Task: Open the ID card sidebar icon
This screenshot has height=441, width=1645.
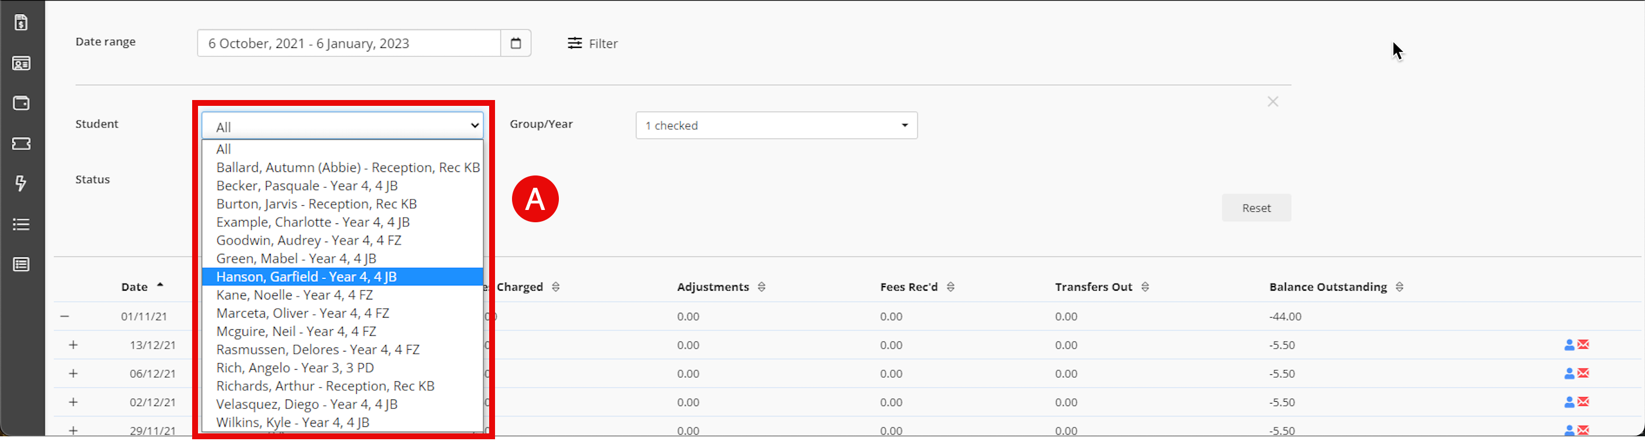Action: click(21, 64)
